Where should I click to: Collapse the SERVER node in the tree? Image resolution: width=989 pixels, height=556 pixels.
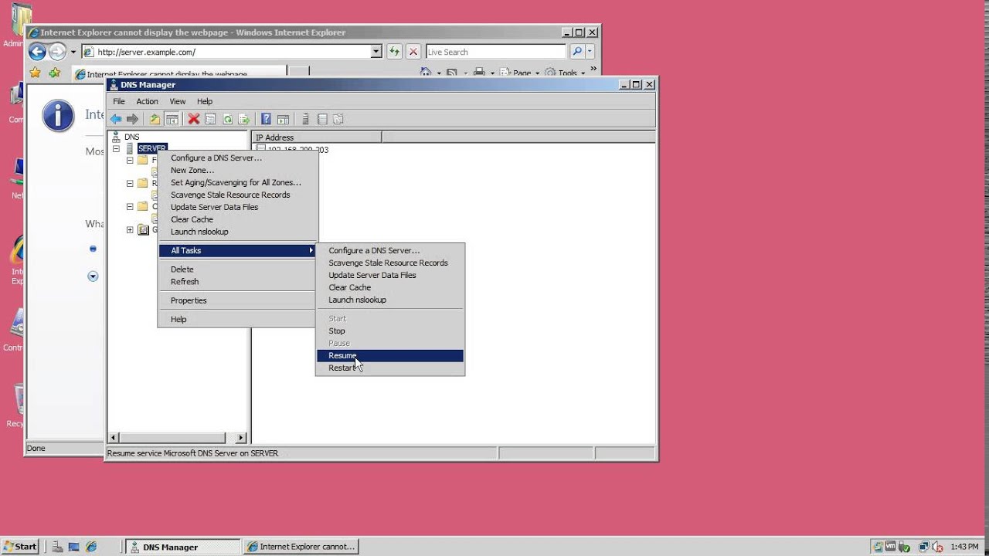click(x=116, y=148)
